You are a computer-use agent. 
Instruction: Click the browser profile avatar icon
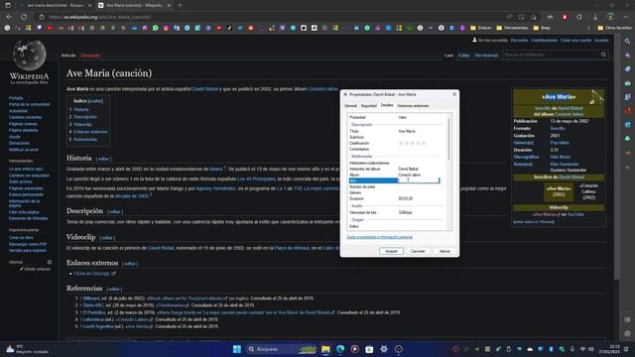[610, 17]
